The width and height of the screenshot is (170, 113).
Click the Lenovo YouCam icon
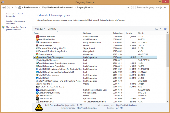pyautogui.click(x=37, y=99)
